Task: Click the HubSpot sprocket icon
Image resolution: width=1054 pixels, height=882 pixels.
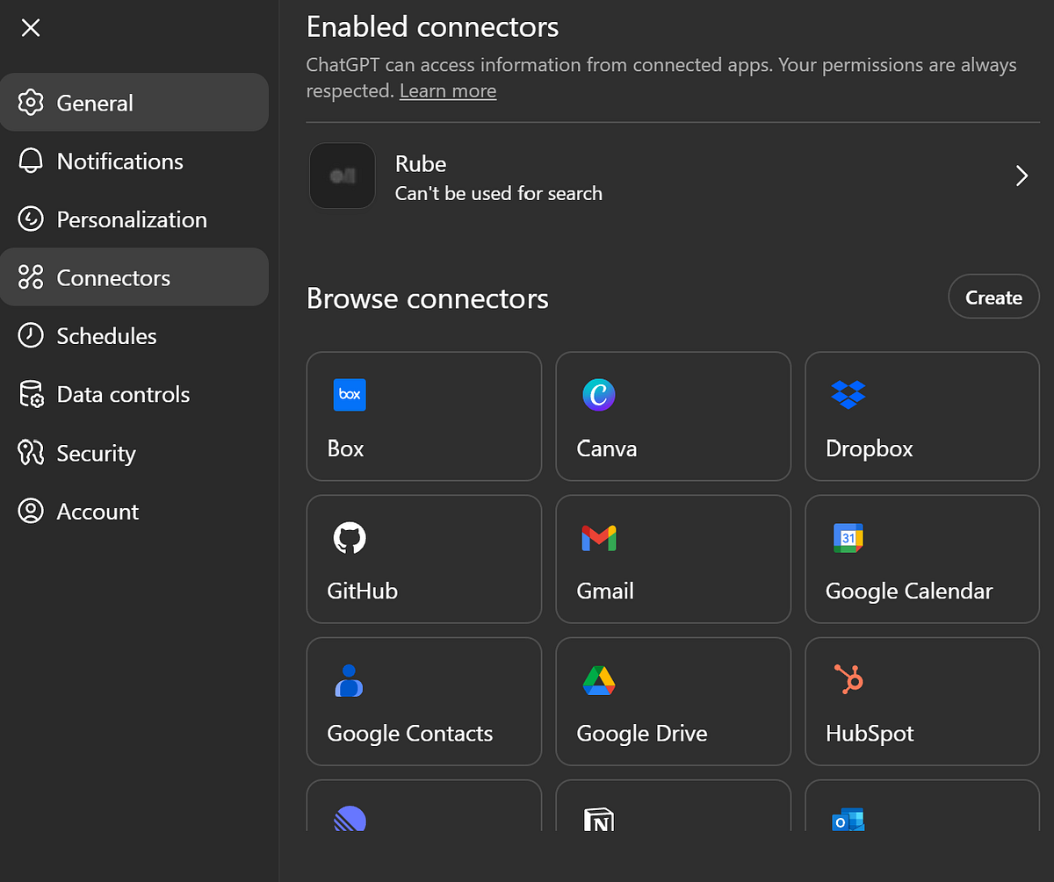Action: 848,679
